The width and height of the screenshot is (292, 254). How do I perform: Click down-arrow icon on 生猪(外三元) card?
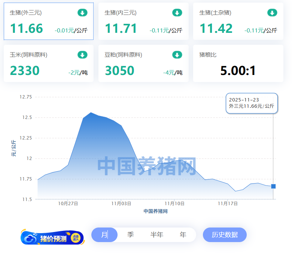(x=82, y=13)
